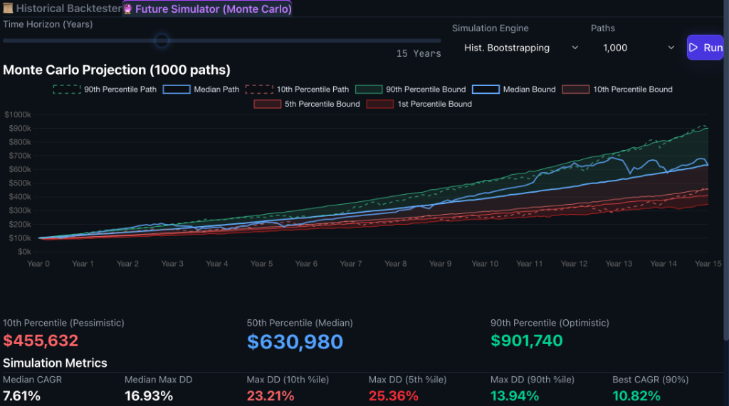Toggle the 90th Percentile Bound legend box

(369, 89)
